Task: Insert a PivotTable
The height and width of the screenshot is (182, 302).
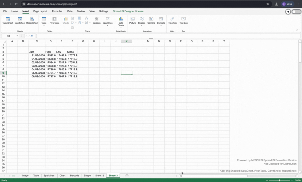Action: tap(54, 20)
